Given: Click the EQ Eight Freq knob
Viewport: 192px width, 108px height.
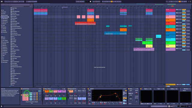Looking at the screenshot, I should tap(89, 92).
